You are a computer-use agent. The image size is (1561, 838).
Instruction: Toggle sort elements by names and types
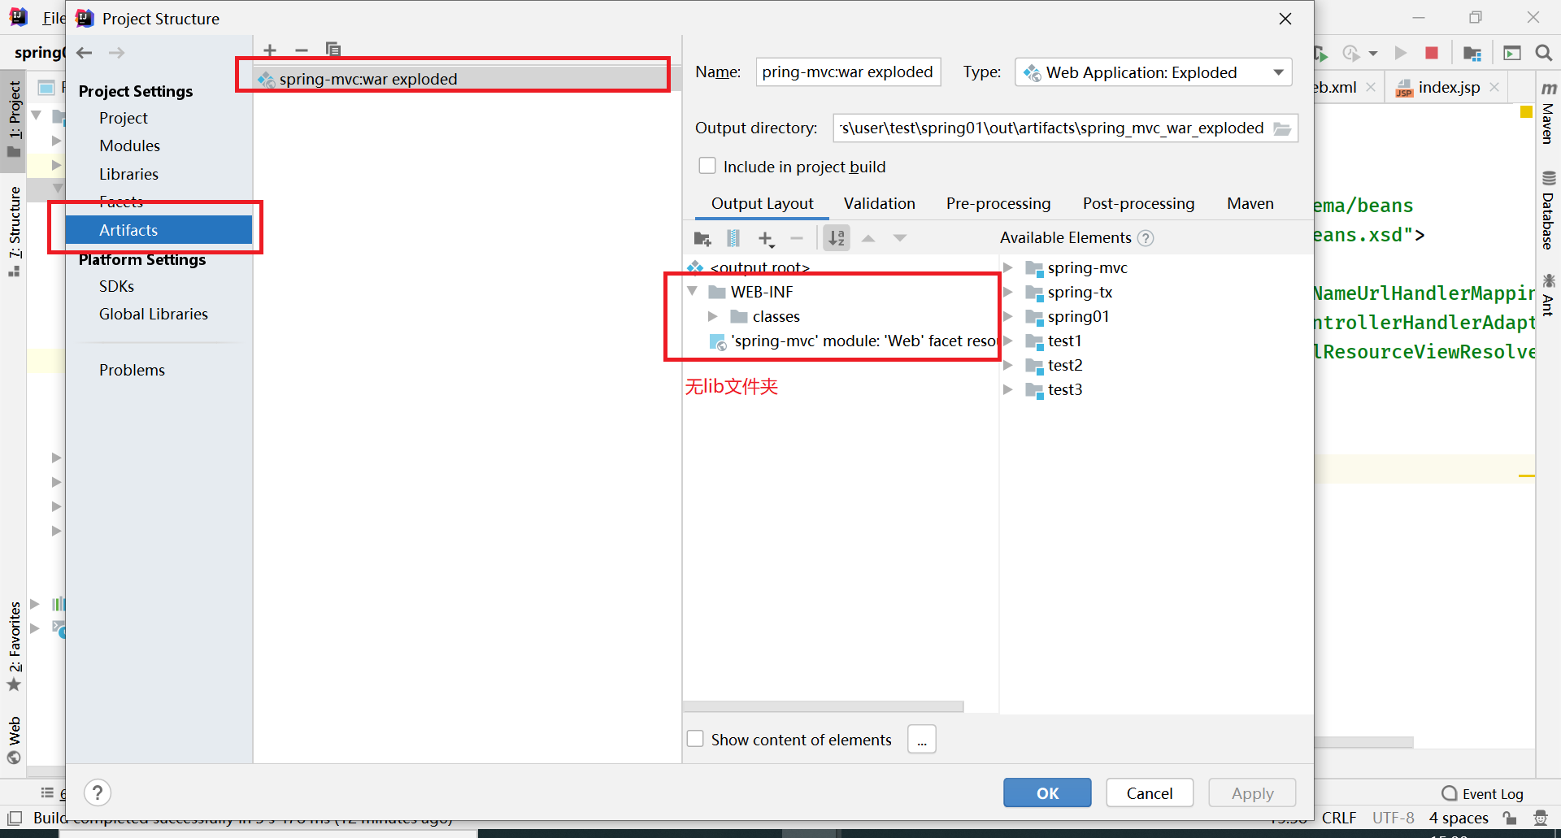point(837,238)
